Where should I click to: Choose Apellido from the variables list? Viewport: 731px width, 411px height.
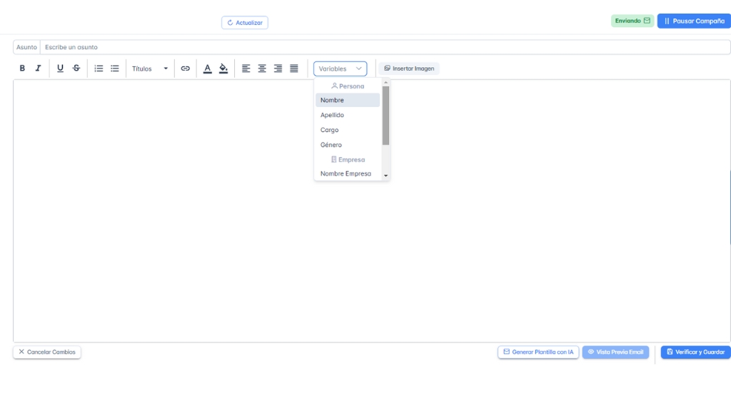[347, 115]
